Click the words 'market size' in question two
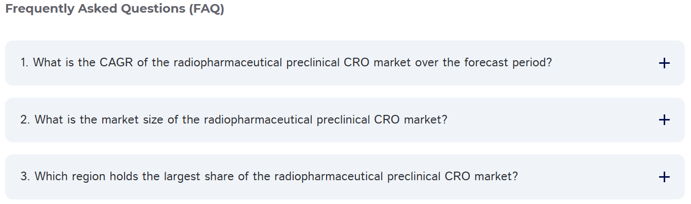This screenshot has width=691, height=204. 127,120
